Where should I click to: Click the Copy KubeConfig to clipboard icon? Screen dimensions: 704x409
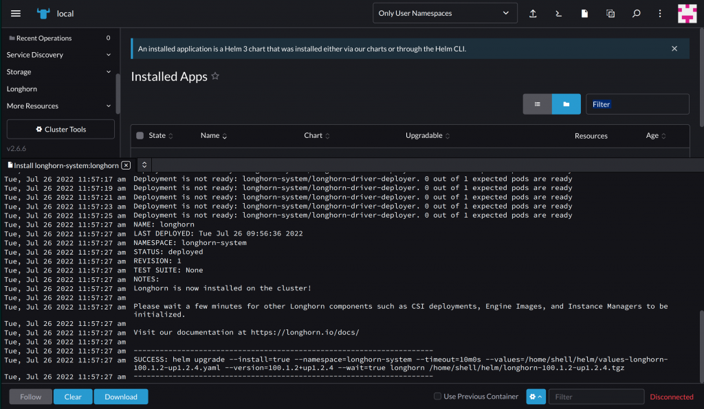(x=610, y=14)
